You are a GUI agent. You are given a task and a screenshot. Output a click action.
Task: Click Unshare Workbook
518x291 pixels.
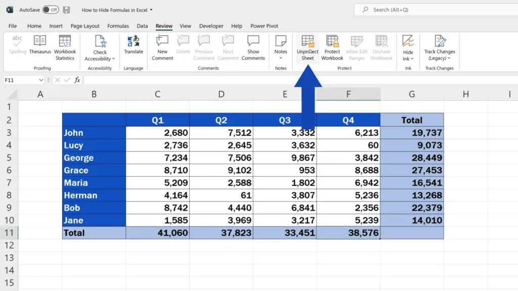point(381,48)
